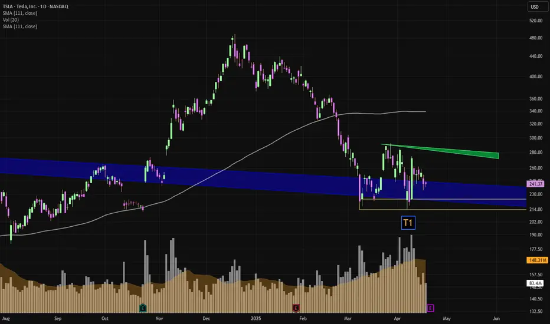Click the 360.00 price axis label

point(536,99)
